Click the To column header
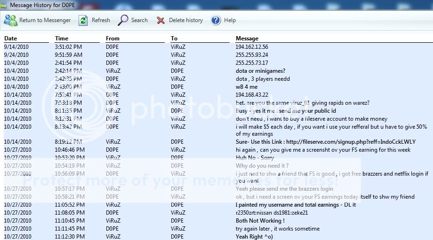Image resolution: width=433 pixels, height=240 pixels. pyautogui.click(x=174, y=39)
